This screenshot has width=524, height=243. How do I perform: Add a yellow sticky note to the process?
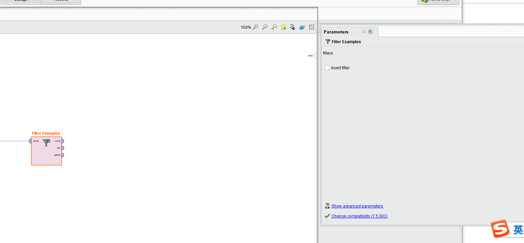point(283,27)
